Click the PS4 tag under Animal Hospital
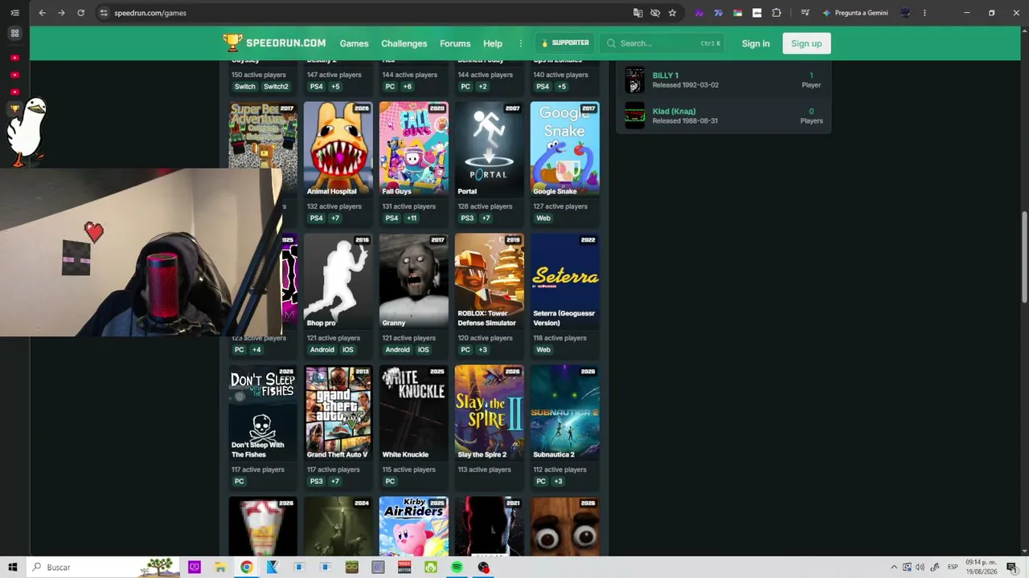This screenshot has width=1029, height=578. (x=316, y=218)
